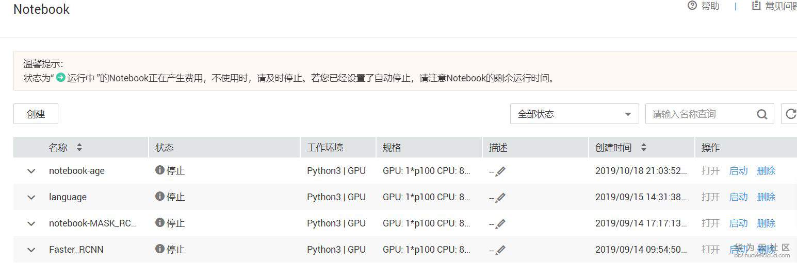Click the search magnifier icon

(x=762, y=114)
